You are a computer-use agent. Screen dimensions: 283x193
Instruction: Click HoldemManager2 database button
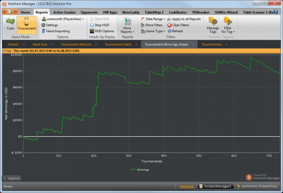pyautogui.click(x=215, y=186)
